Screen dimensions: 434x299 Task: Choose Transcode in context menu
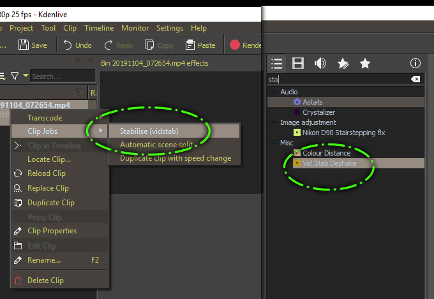click(59, 118)
